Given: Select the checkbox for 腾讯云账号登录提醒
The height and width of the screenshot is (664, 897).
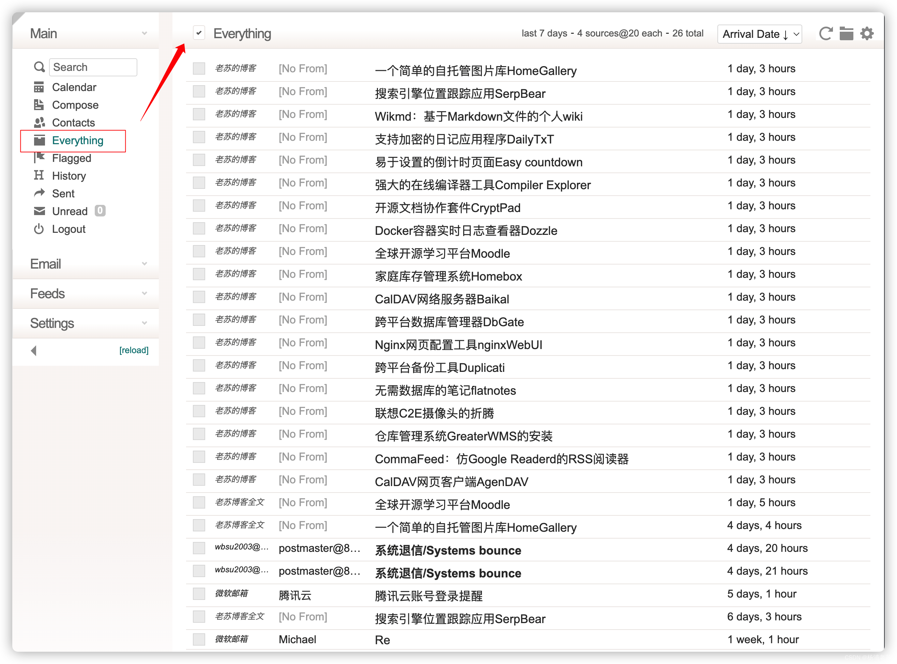Looking at the screenshot, I should [x=199, y=594].
